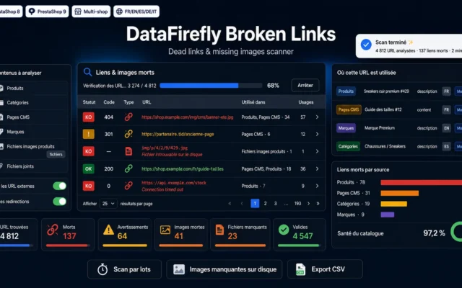Viewport: 462px width, 288px height.
Task: Click the Multi-shop store icon
Action: click(78, 12)
